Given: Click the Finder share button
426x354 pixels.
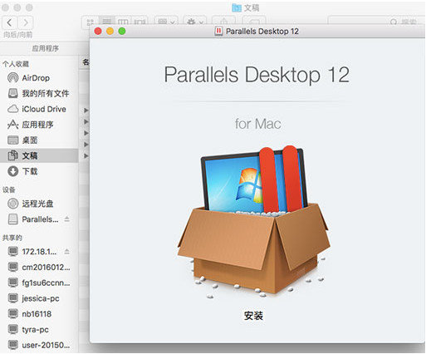Looking at the screenshot, I should [223, 22].
